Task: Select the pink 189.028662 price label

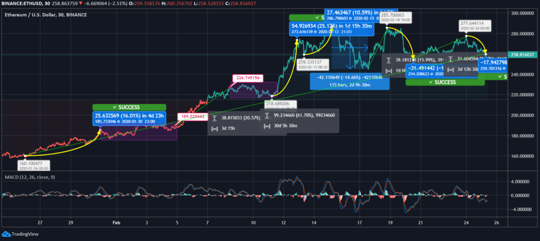Action: point(193,116)
